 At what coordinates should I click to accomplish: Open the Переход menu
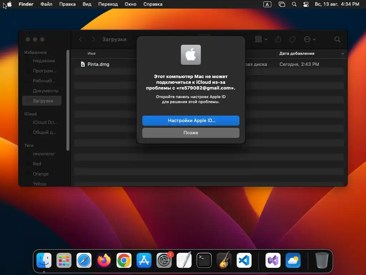(x=108, y=4)
